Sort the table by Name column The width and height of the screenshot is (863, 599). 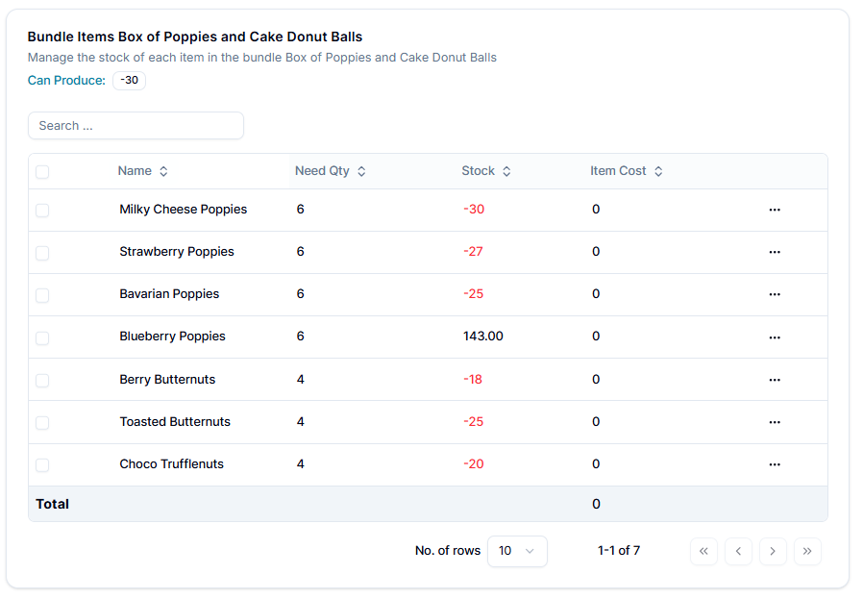143,171
